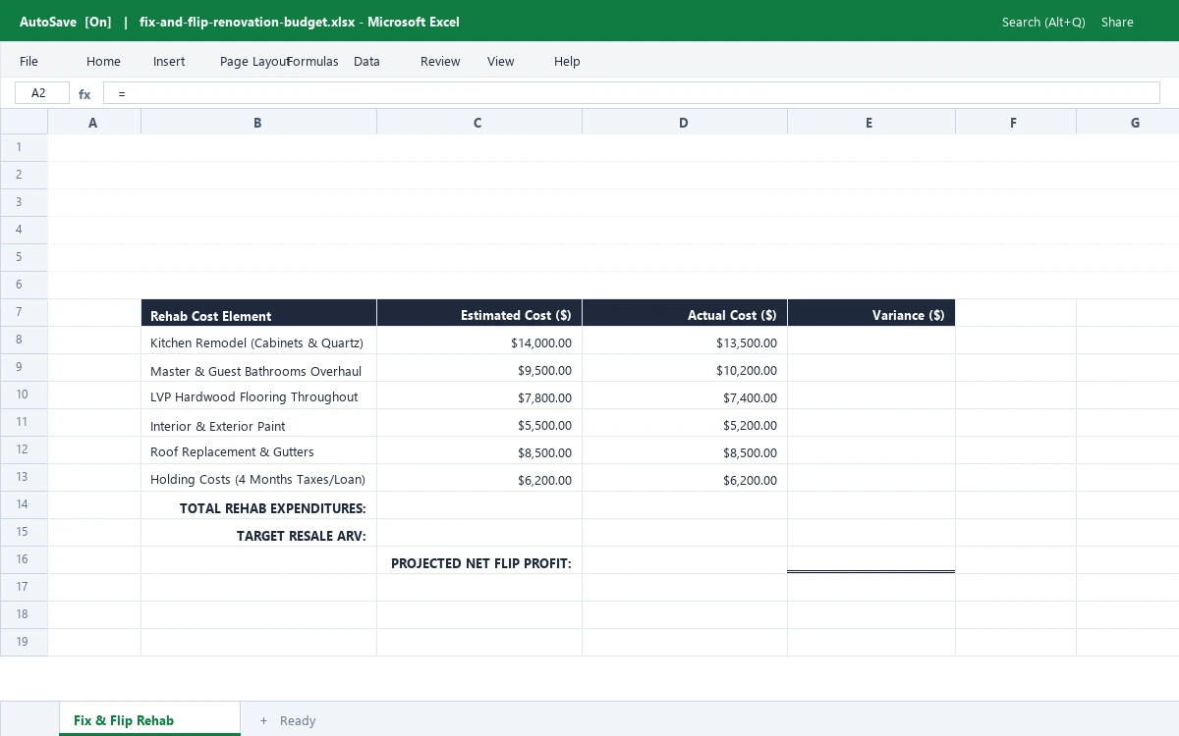
Task: Open the Home ribbon tab
Action: tap(103, 61)
